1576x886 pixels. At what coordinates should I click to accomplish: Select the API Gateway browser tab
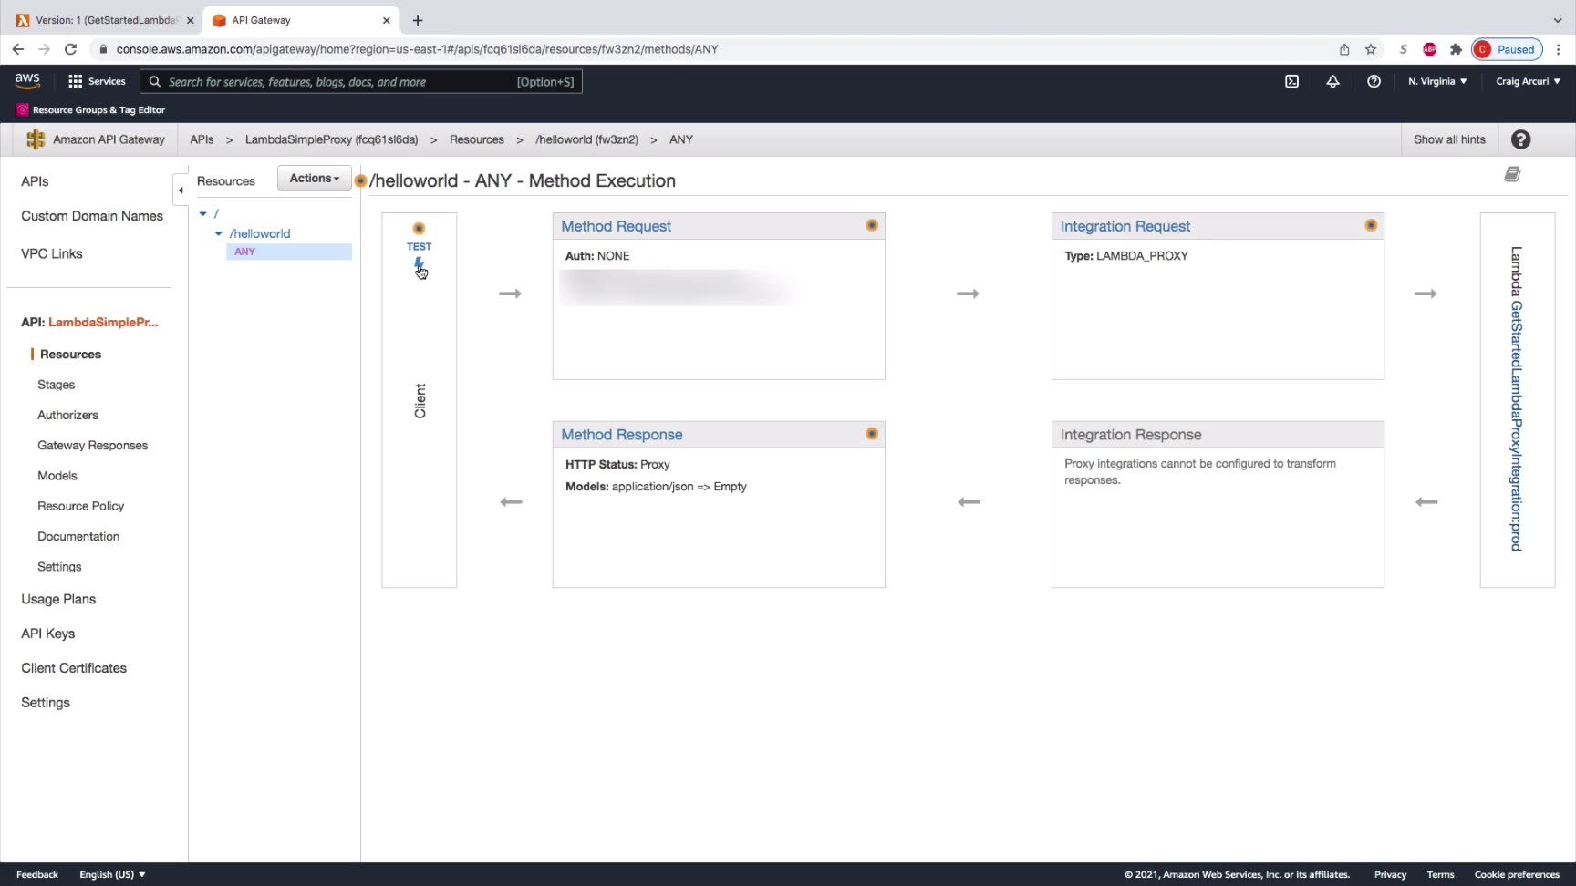[301, 20]
